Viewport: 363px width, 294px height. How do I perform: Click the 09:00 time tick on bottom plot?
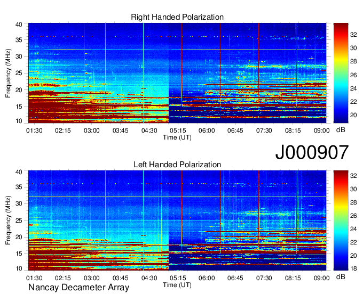pyautogui.click(x=322, y=278)
